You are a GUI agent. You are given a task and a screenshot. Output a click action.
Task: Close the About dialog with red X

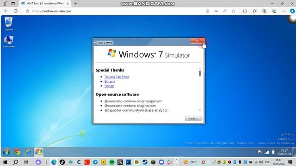pos(197,41)
